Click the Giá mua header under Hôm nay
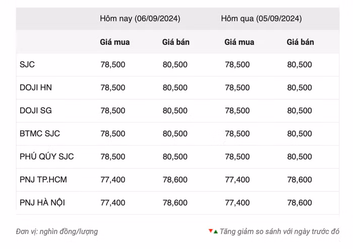Viewport: 353px width, 249px height. [114, 42]
